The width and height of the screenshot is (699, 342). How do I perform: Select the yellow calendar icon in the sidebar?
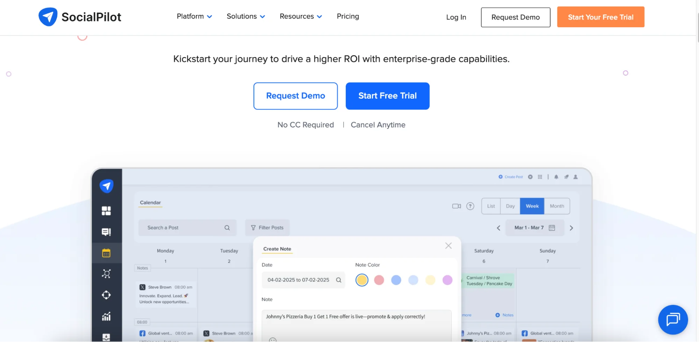(106, 253)
